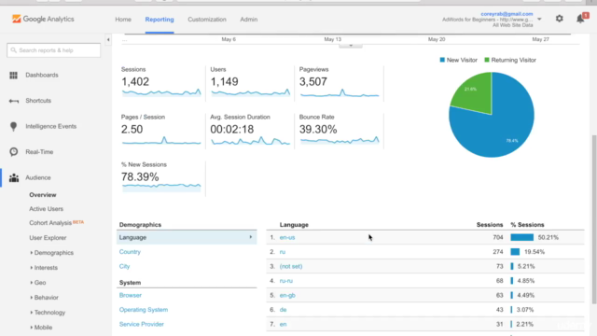The image size is (597, 336).
Task: Open the Cohort Analysis report
Action: click(x=50, y=223)
